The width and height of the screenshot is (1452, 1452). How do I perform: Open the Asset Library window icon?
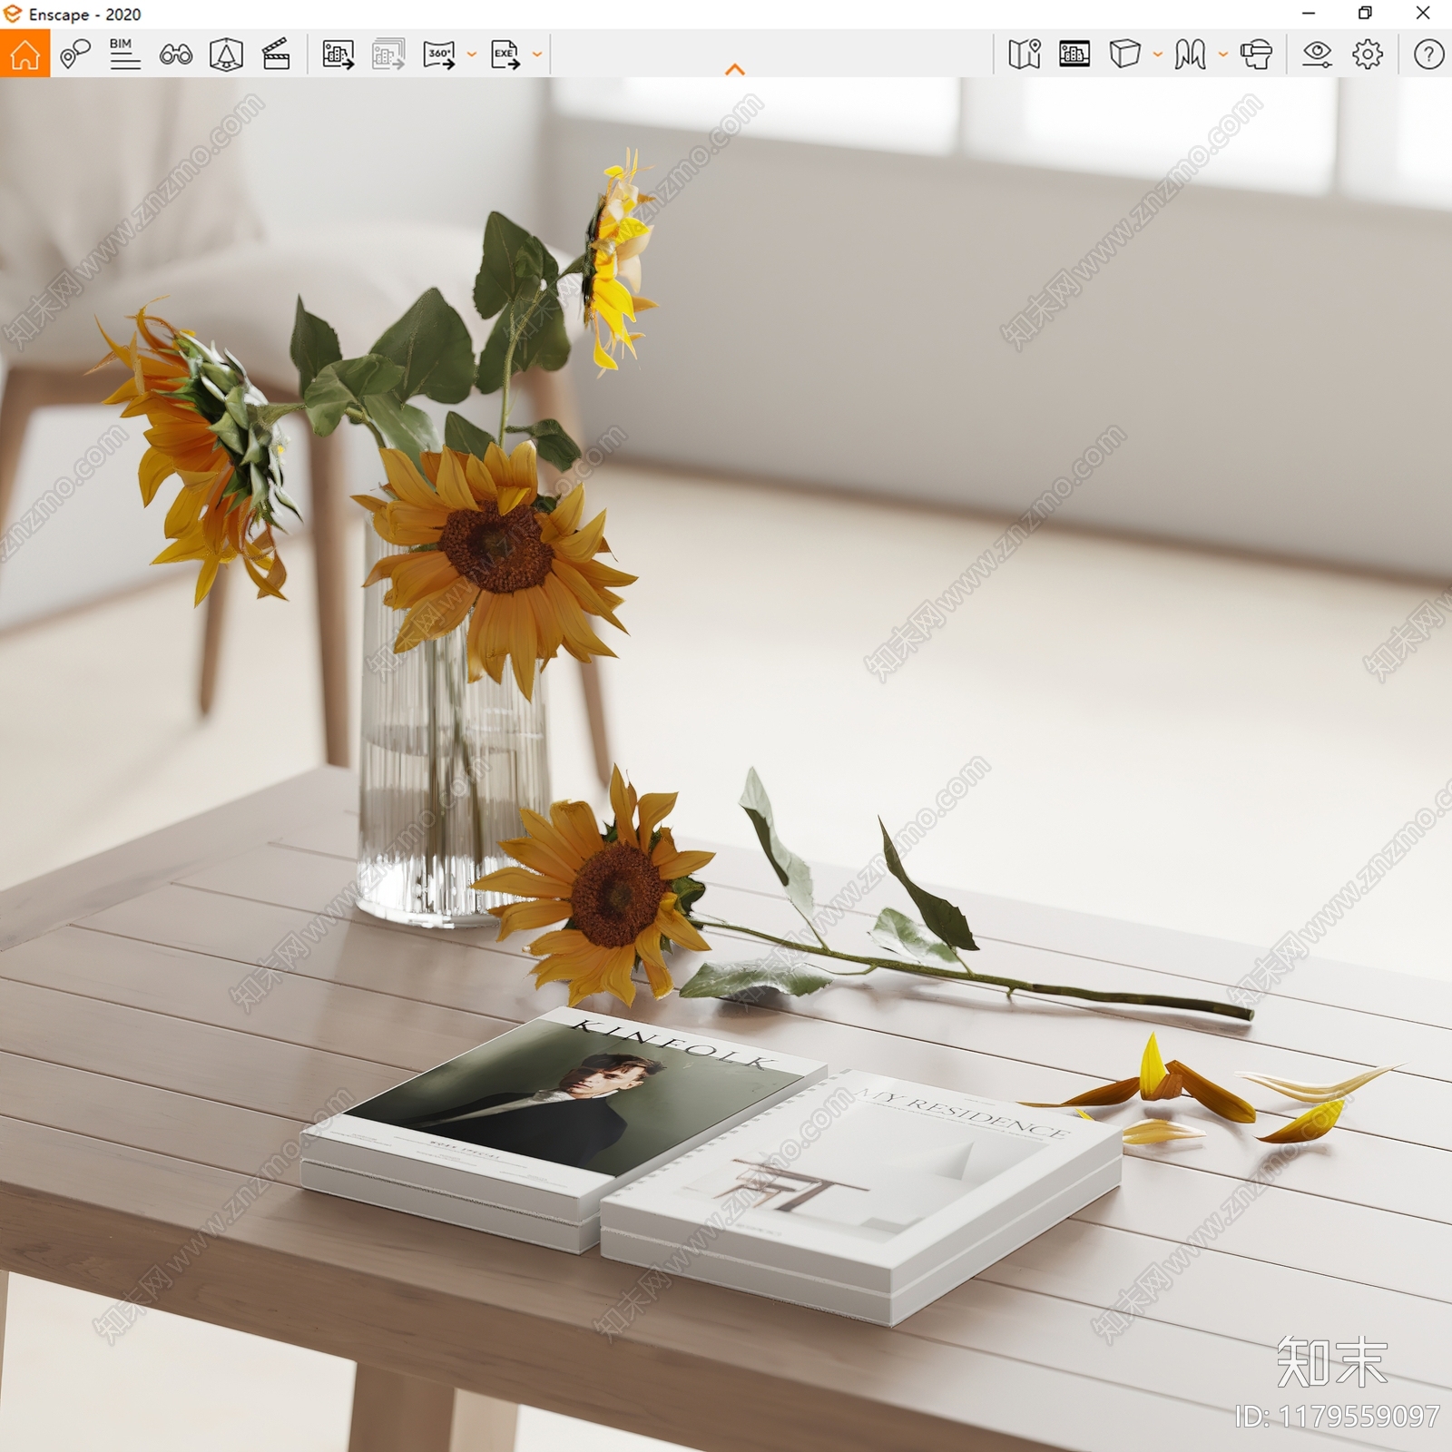pyautogui.click(x=1074, y=54)
